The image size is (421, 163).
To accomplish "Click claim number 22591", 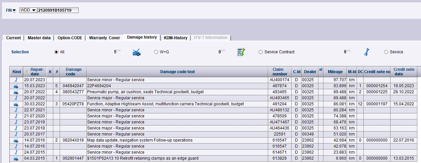I will (x=280, y=134).
